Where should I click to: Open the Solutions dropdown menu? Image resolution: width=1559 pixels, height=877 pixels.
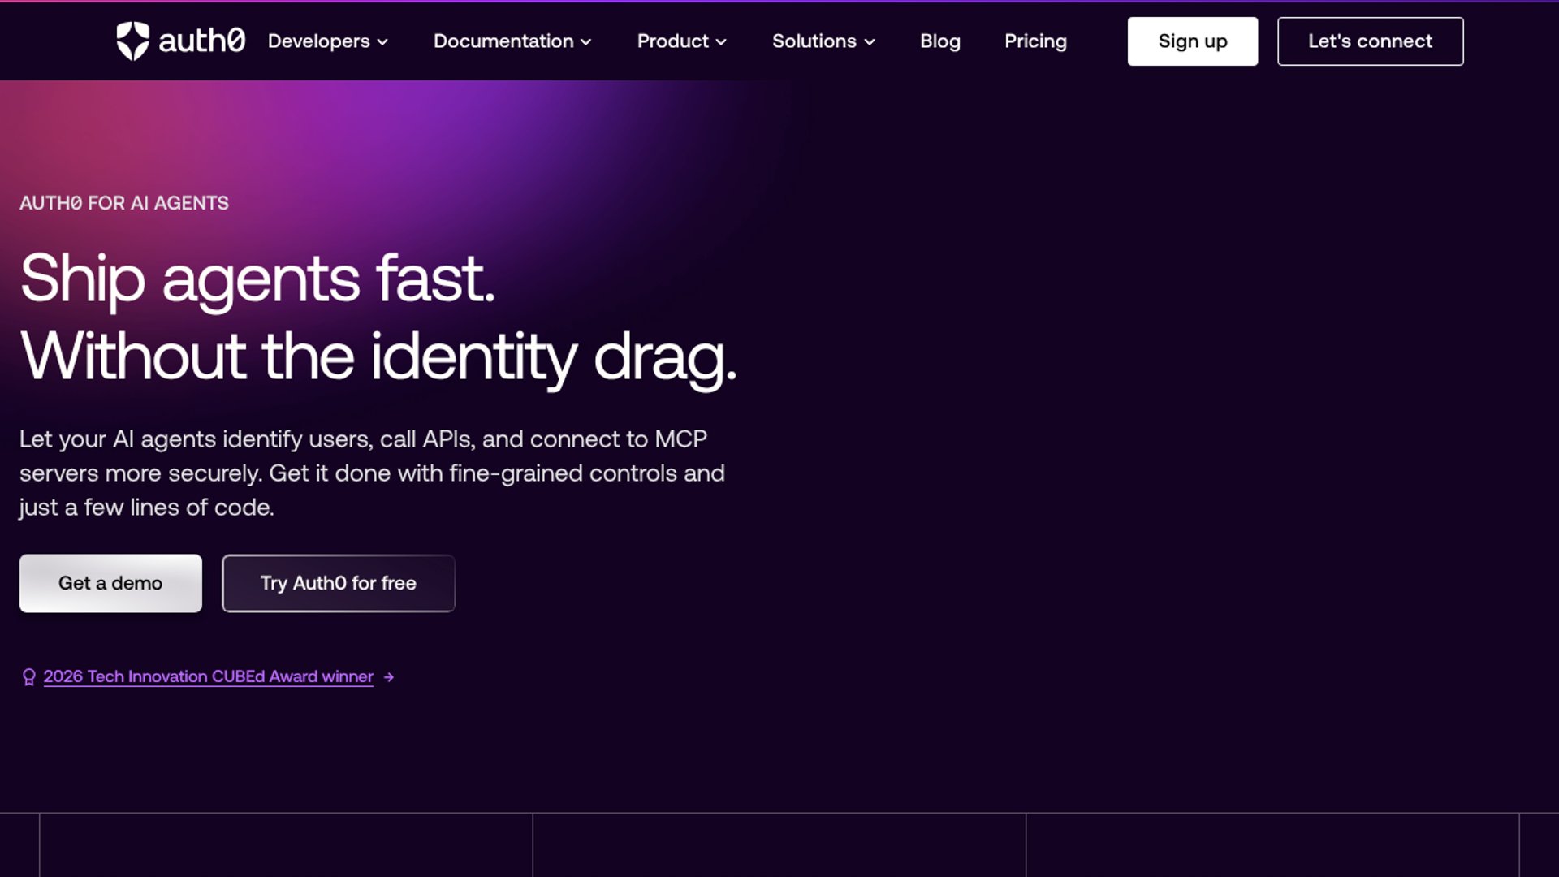(823, 41)
